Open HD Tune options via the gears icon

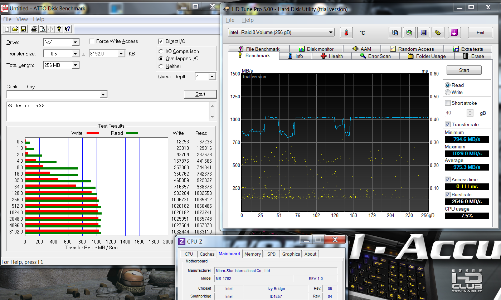pos(438,33)
